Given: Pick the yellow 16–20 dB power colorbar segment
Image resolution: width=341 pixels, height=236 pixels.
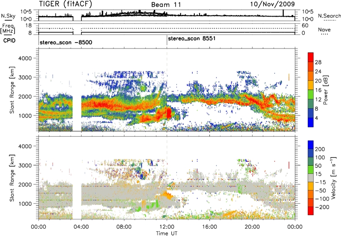Looking at the screenshot, I should coord(311,85).
